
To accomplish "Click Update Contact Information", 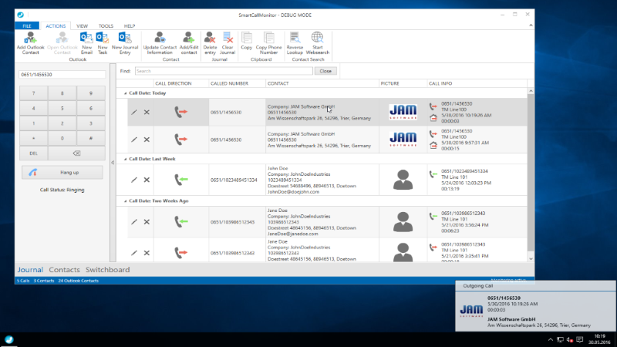I will (x=160, y=43).
